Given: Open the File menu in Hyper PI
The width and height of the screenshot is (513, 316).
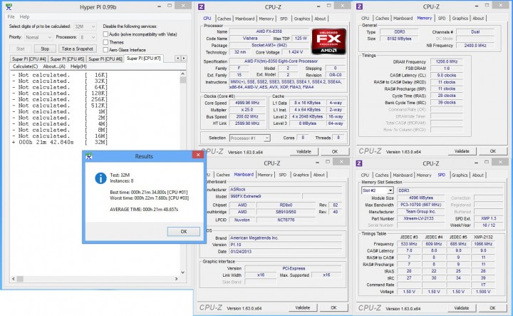Looking at the screenshot, I should [11, 16].
